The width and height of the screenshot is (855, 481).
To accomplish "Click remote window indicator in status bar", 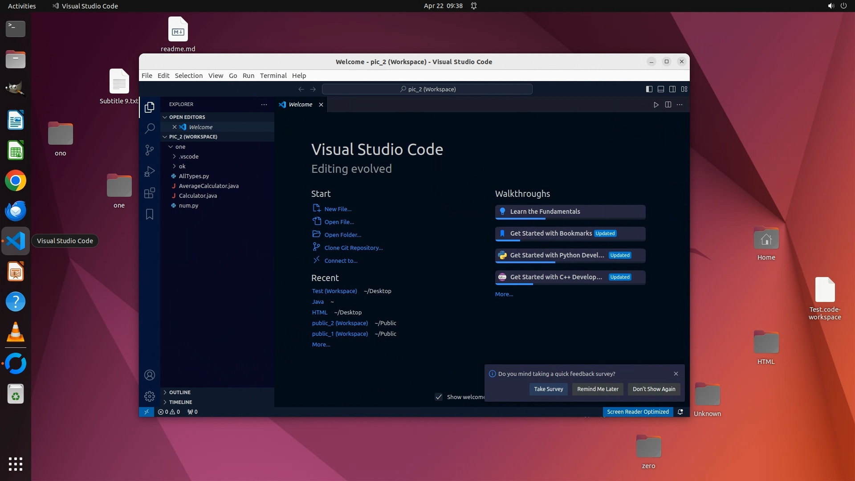I will [146, 412].
